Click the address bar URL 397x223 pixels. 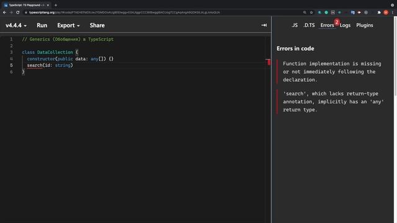pos(124,12)
